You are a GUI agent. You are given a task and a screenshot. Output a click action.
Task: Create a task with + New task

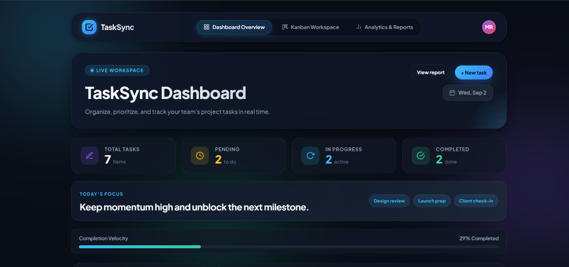474,73
